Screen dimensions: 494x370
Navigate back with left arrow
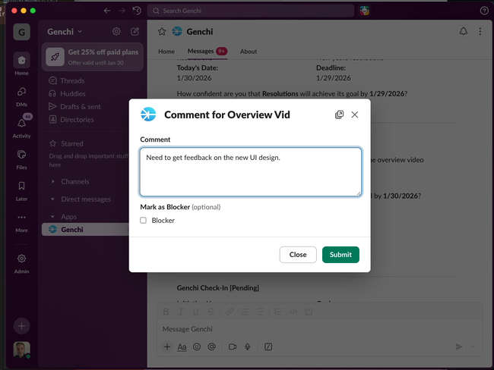pos(107,11)
